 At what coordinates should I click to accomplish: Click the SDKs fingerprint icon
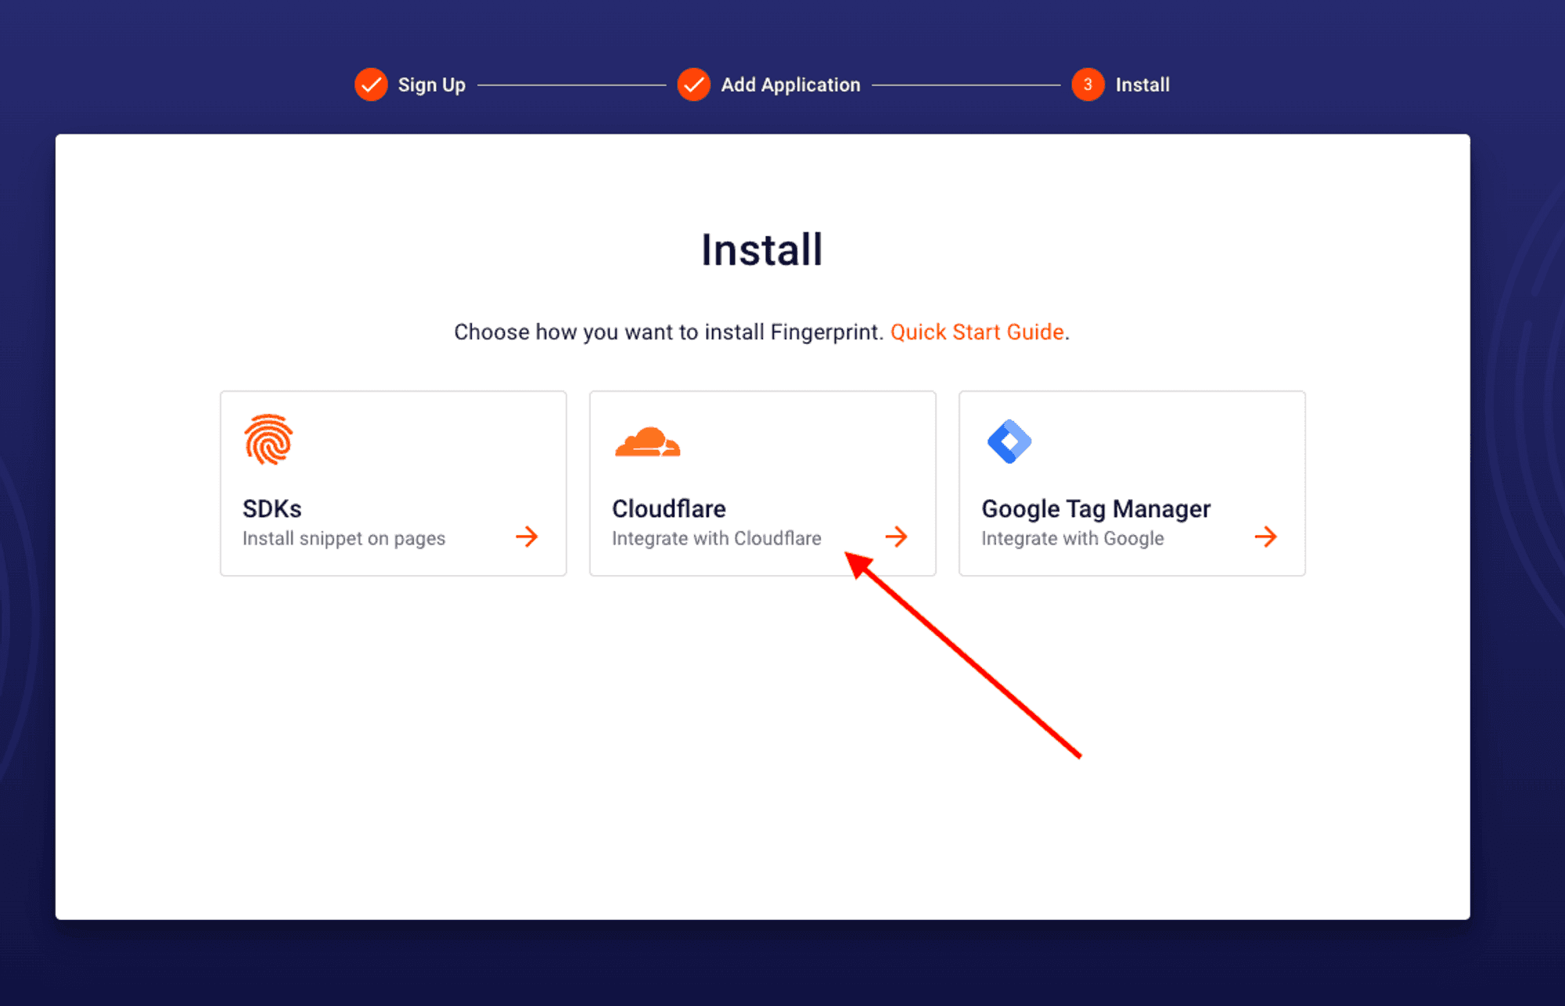click(268, 440)
